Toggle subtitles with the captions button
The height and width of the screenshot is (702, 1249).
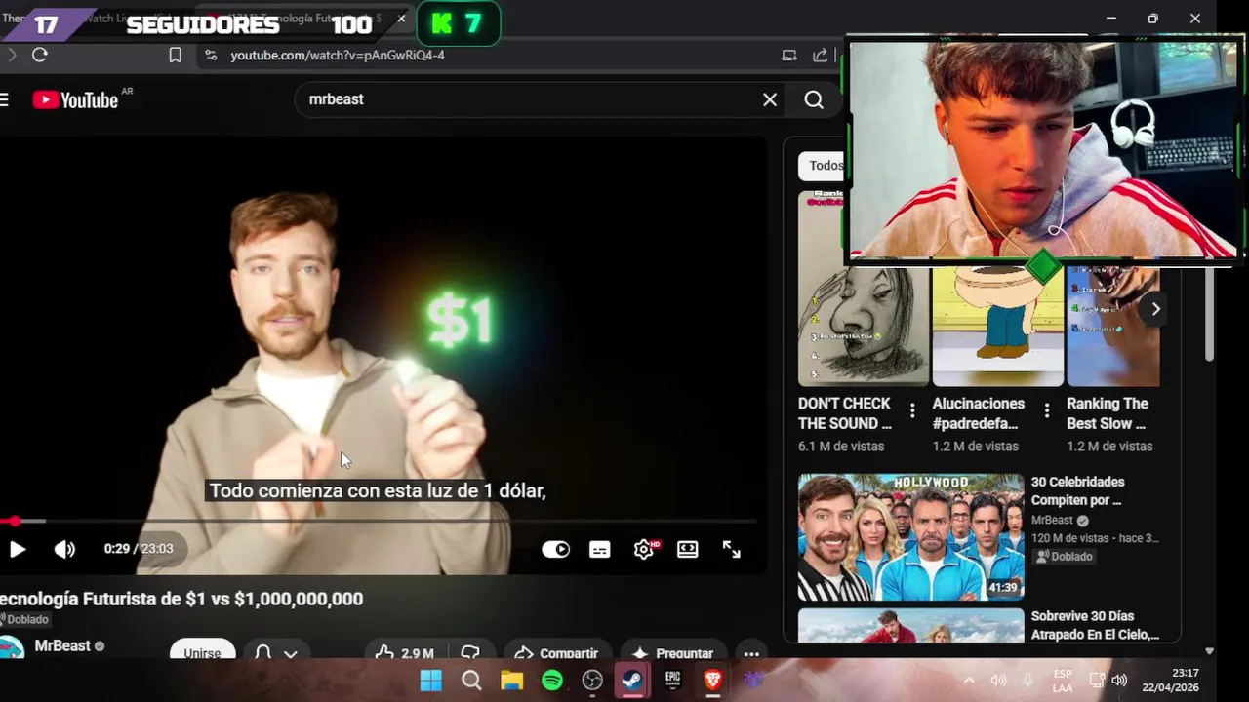tap(600, 549)
